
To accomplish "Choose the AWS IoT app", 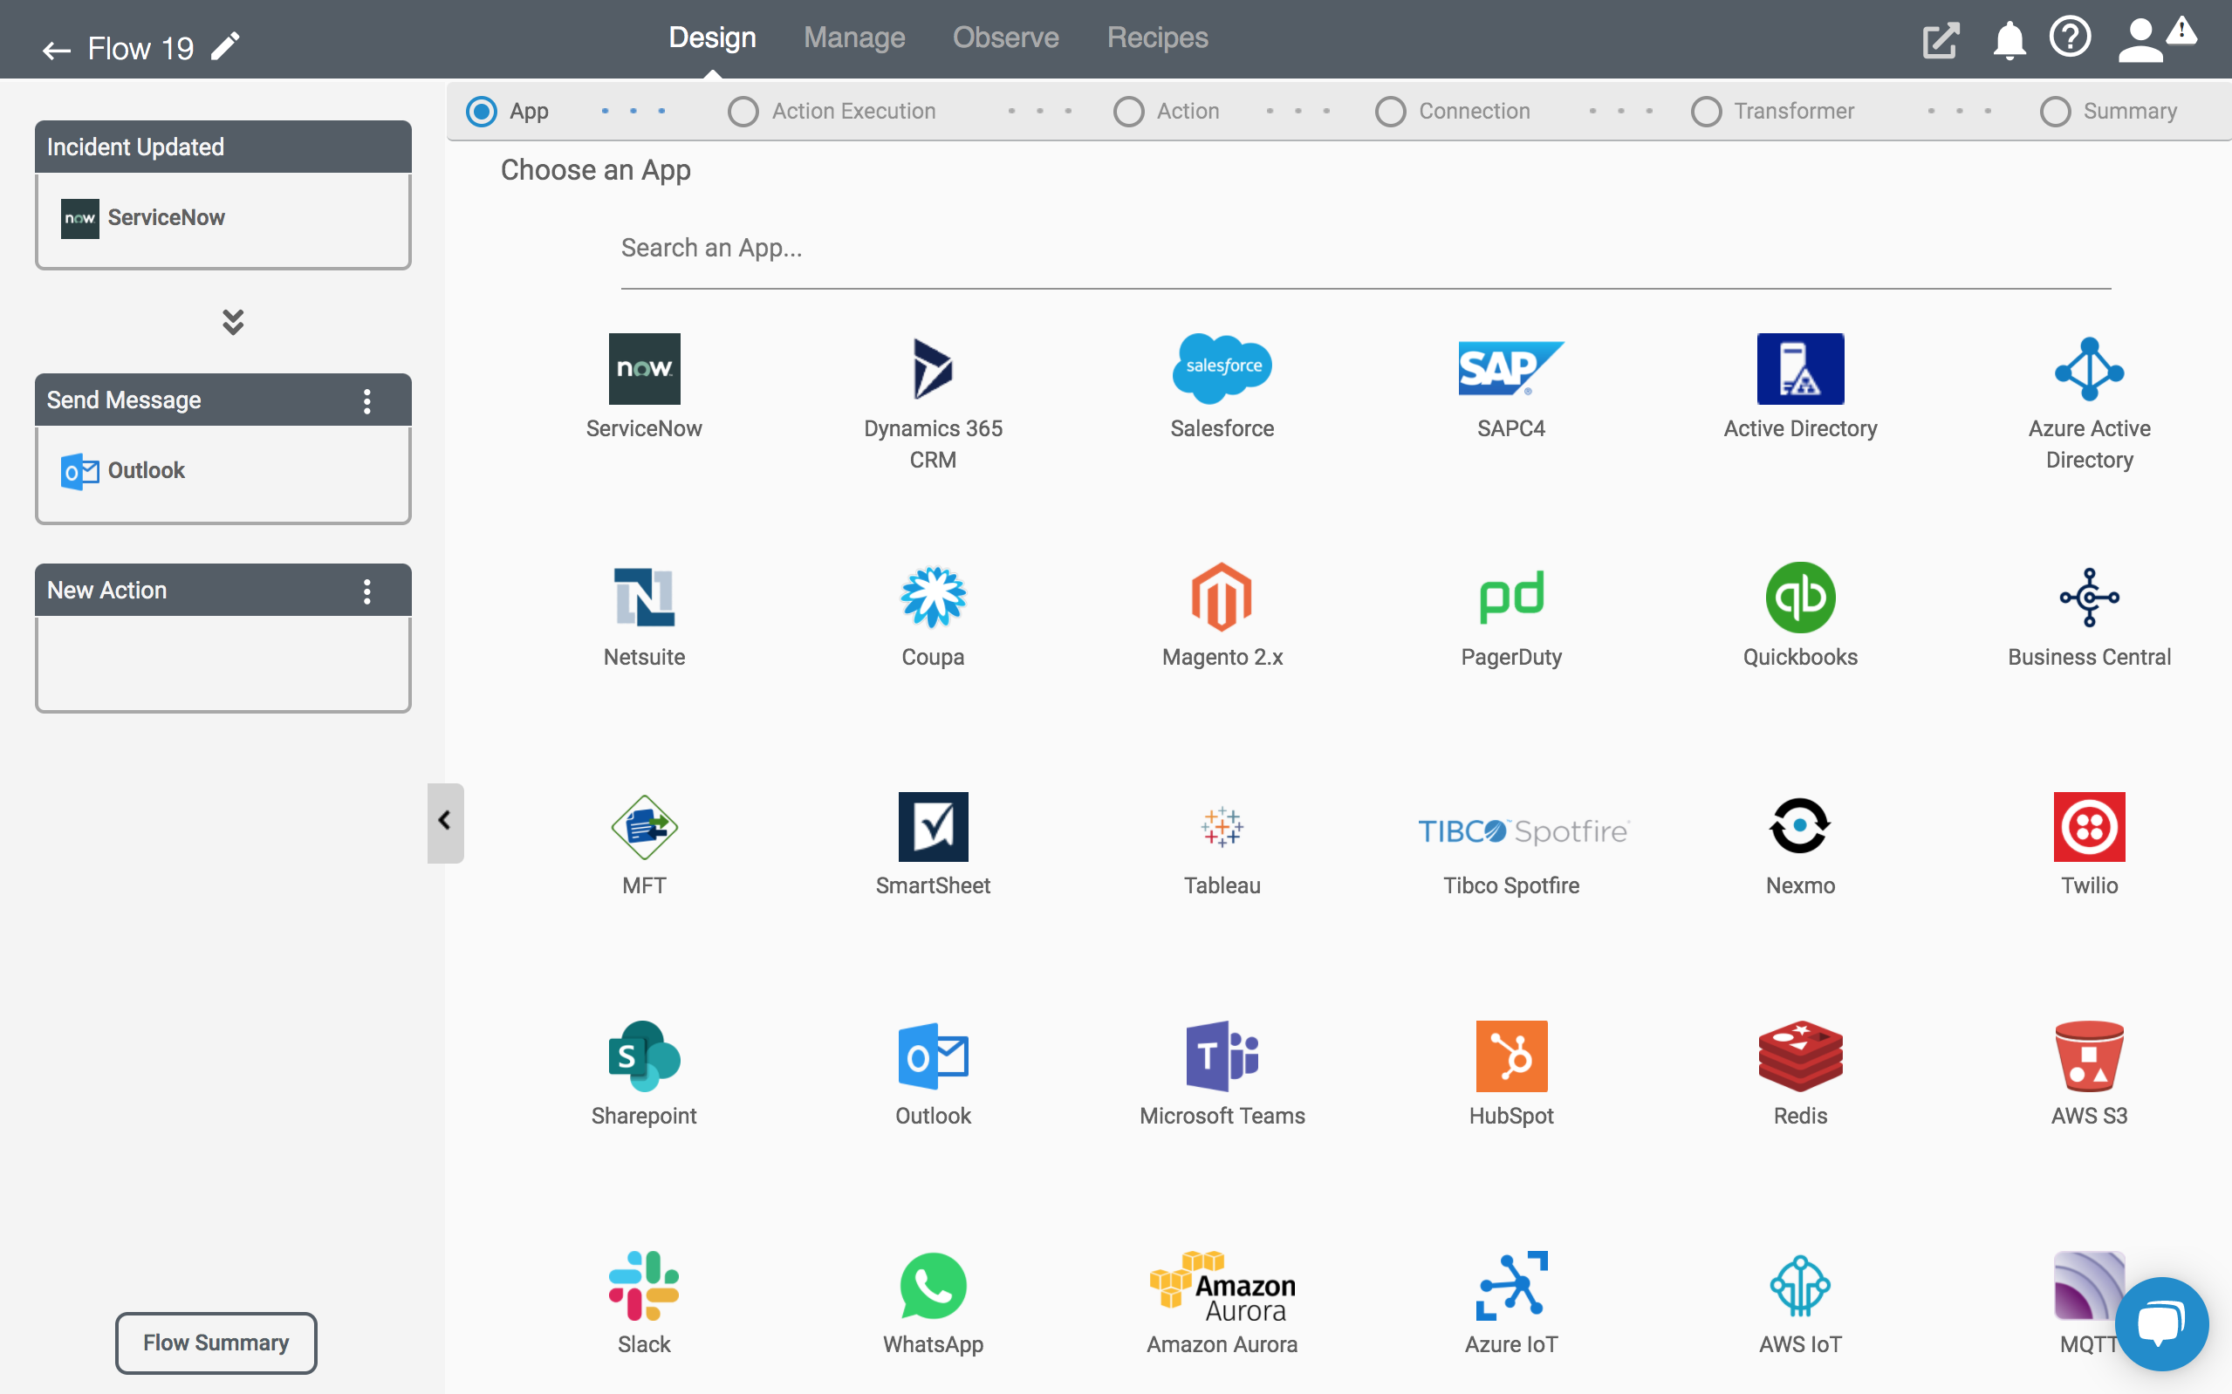I will tap(1799, 1285).
